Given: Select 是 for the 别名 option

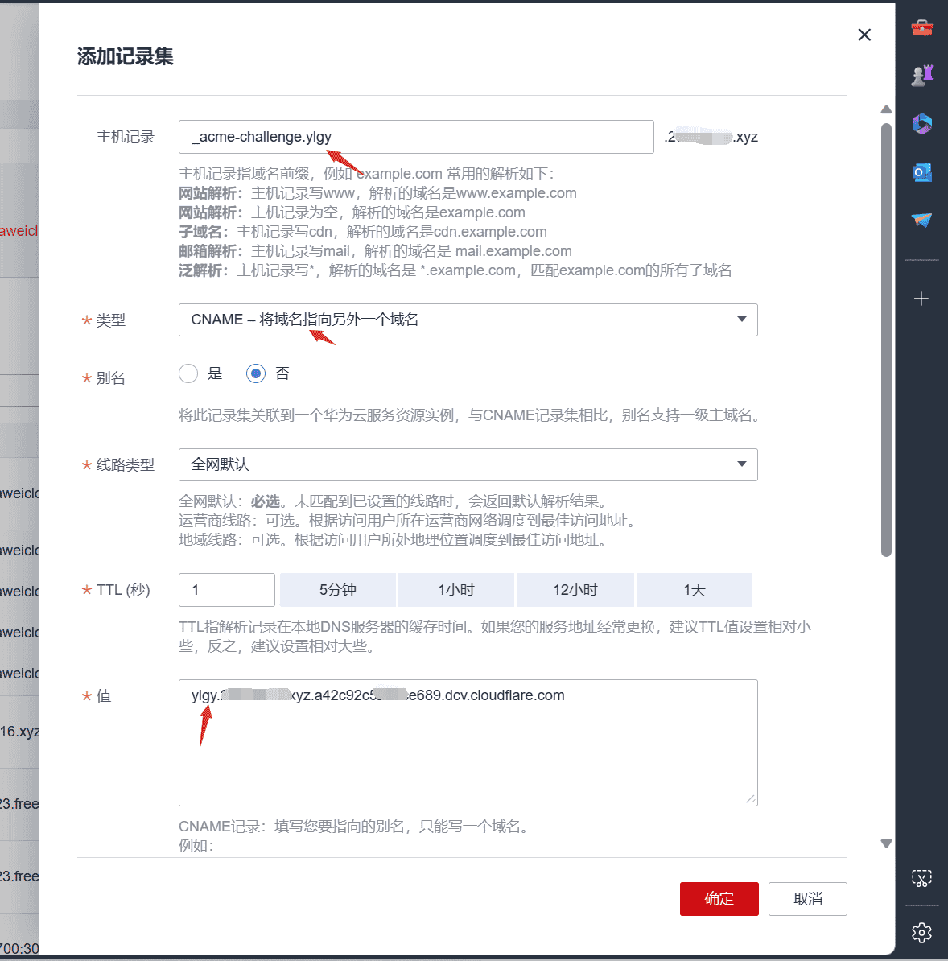Looking at the screenshot, I should (x=188, y=374).
